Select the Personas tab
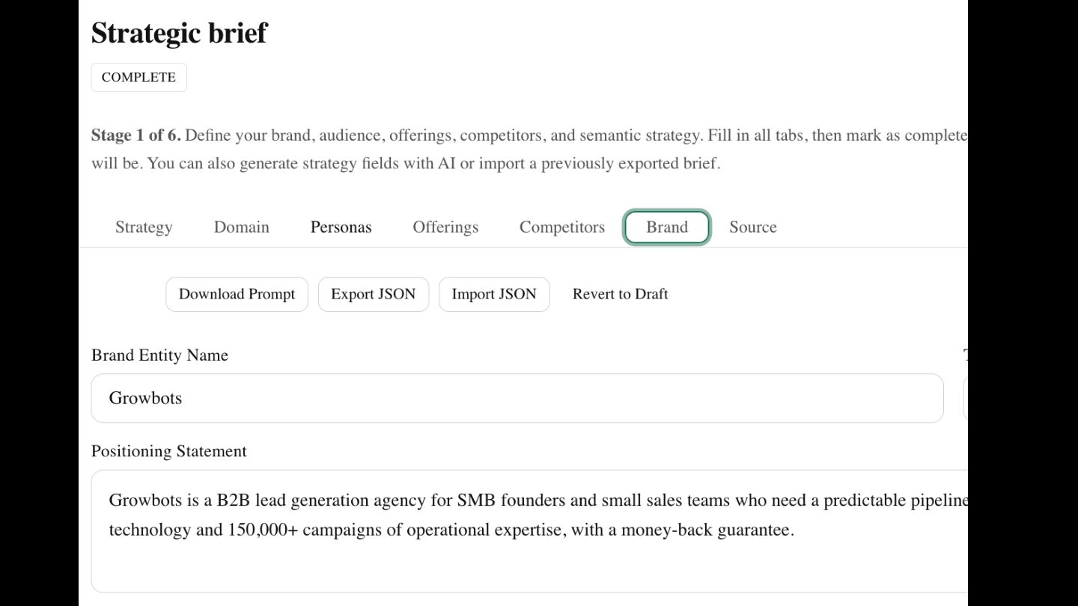1078x606 pixels. tap(341, 227)
